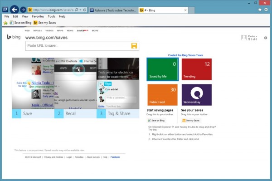Close the Bing browser tab
Screen dimensions: 272x181
[x=185, y=10]
